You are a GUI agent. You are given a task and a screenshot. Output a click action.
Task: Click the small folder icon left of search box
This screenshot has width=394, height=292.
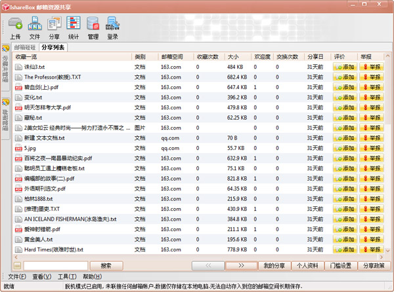18,265
